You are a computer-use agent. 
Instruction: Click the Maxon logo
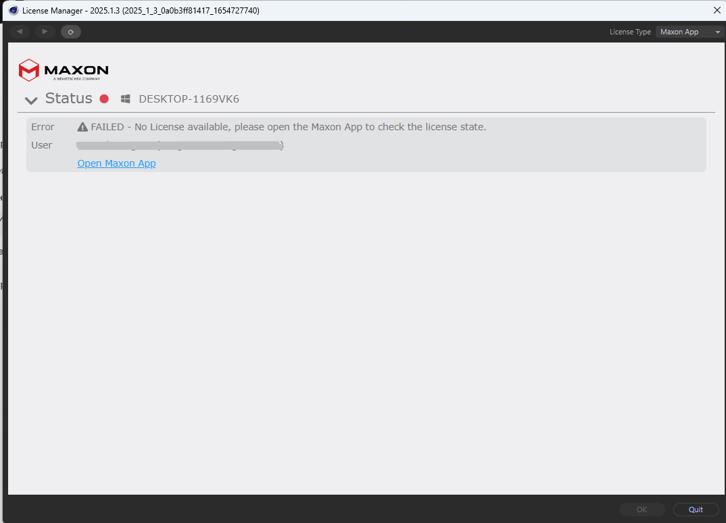coord(64,70)
